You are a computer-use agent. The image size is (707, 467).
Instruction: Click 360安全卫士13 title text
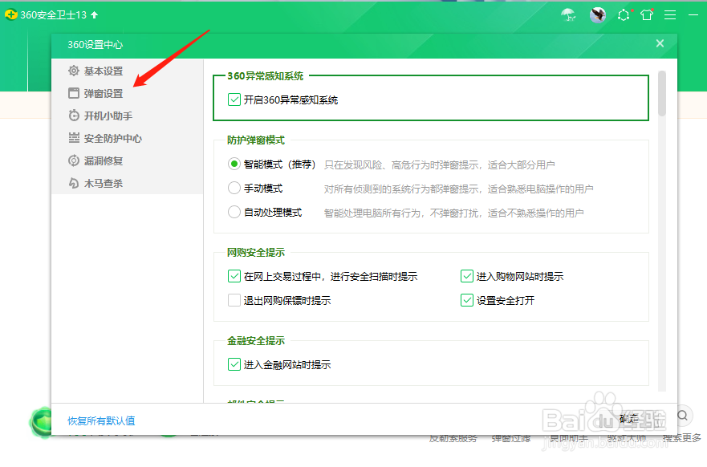53,15
